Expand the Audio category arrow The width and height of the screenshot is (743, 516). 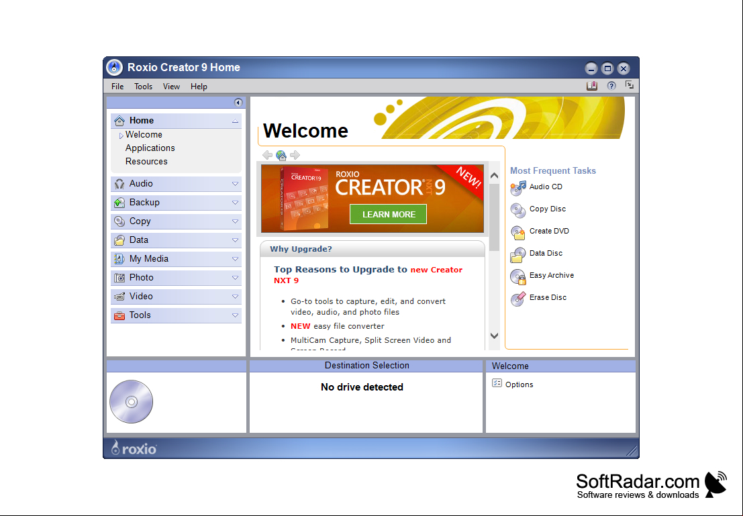pyautogui.click(x=235, y=184)
